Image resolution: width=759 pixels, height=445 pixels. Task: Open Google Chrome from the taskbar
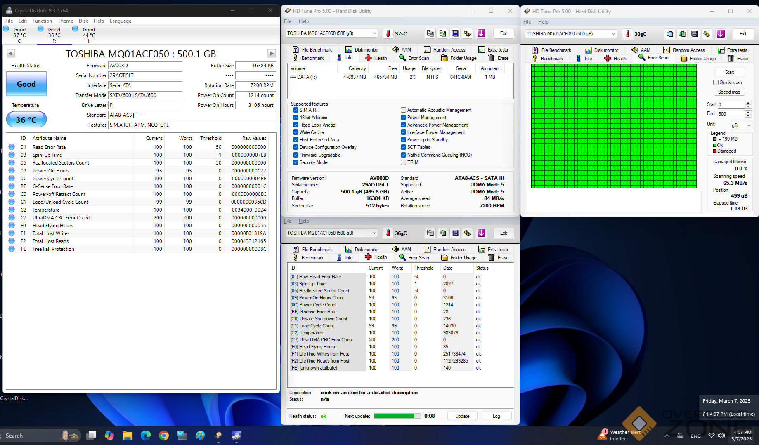[164, 436]
